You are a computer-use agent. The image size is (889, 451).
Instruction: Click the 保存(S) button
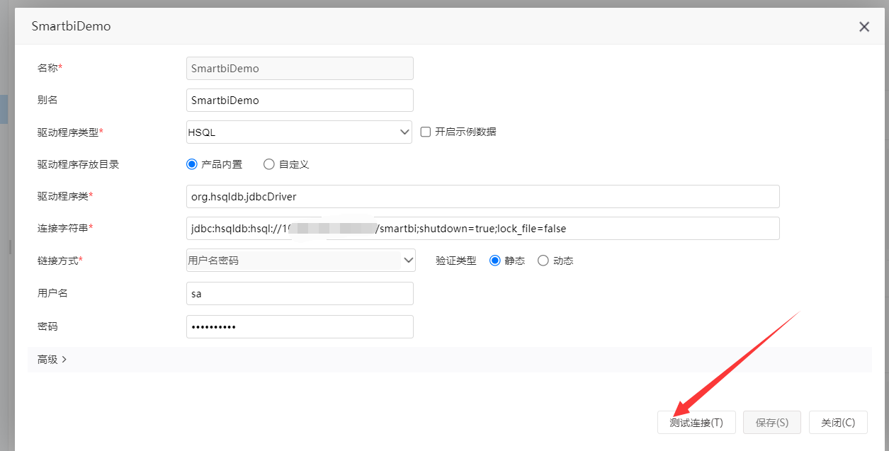772,423
